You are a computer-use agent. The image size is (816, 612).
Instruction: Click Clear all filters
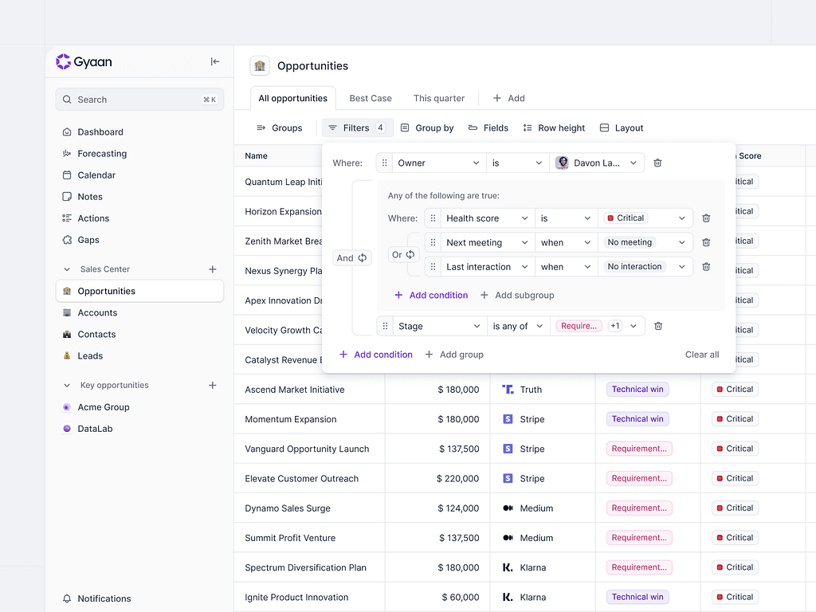pyautogui.click(x=702, y=355)
